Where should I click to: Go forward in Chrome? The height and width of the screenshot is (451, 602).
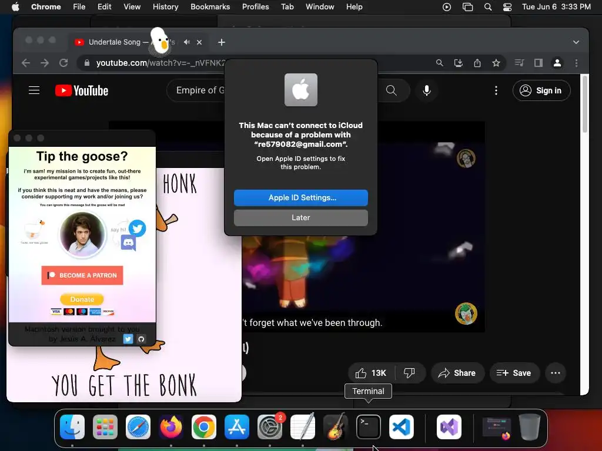point(45,63)
